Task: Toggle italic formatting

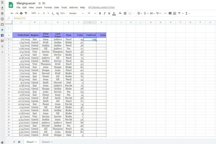Action: coord(105,13)
